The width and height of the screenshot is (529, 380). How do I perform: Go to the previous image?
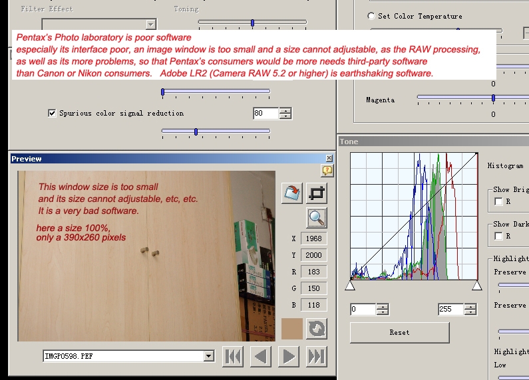[261, 357]
